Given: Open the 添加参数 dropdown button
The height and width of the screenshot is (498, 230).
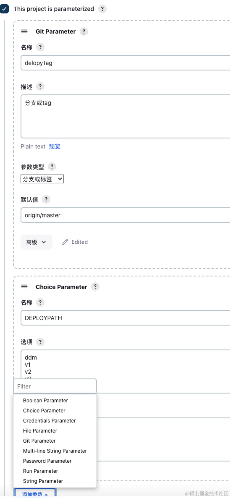Looking at the screenshot, I should pyautogui.click(x=35, y=493).
